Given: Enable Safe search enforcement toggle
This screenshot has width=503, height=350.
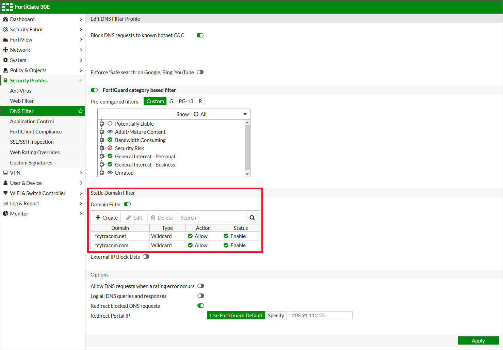Looking at the screenshot, I should pyautogui.click(x=200, y=72).
